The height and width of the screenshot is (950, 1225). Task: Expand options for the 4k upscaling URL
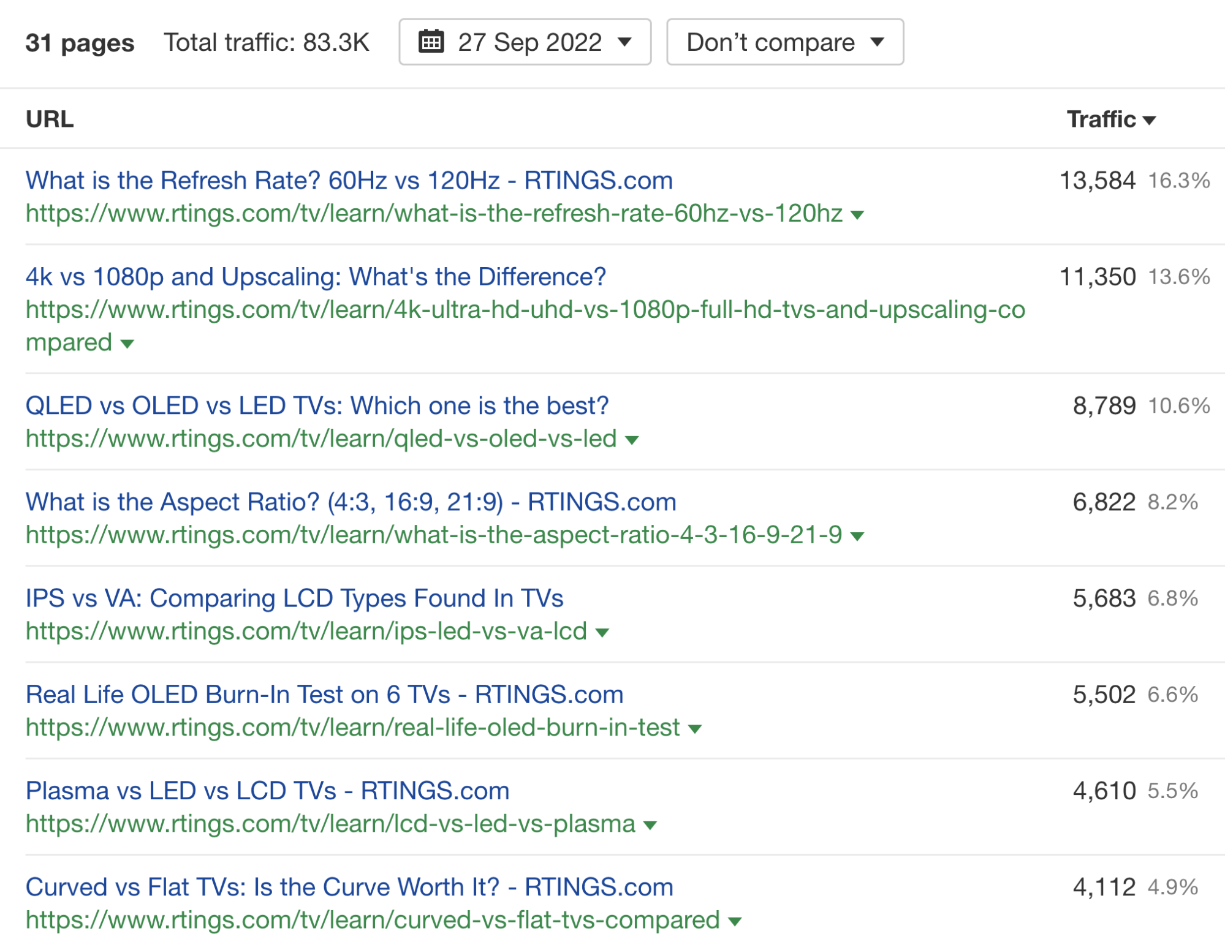coord(126,344)
